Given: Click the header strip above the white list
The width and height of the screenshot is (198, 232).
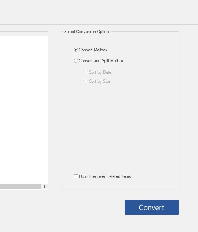Looking at the screenshot, I should pyautogui.click(x=24, y=34).
